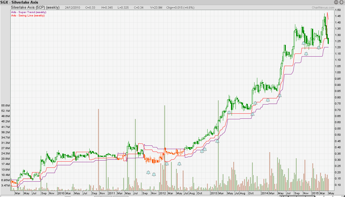Image resolution: width=345 pixels, height=197 pixels.
Task: Collapse the chart panel with the minus icon
Action: click(x=336, y=2)
